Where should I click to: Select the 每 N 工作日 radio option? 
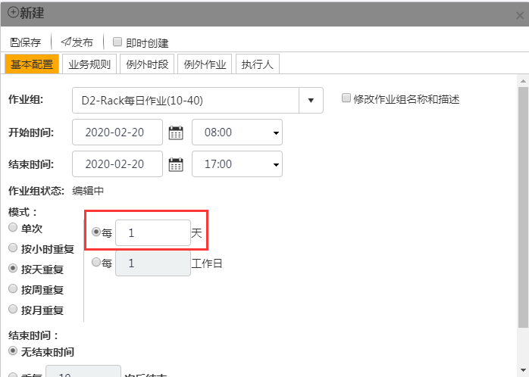tap(95, 263)
